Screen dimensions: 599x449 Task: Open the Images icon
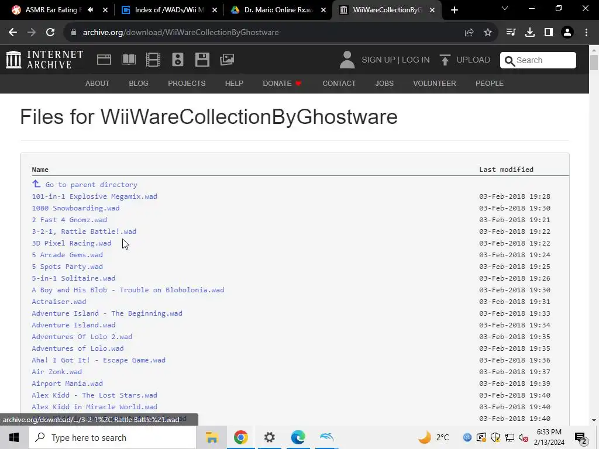pos(227,60)
